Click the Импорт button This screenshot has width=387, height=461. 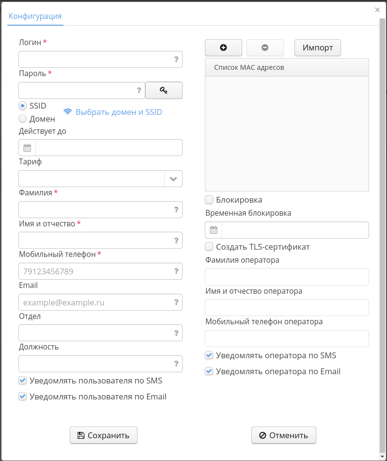[318, 48]
